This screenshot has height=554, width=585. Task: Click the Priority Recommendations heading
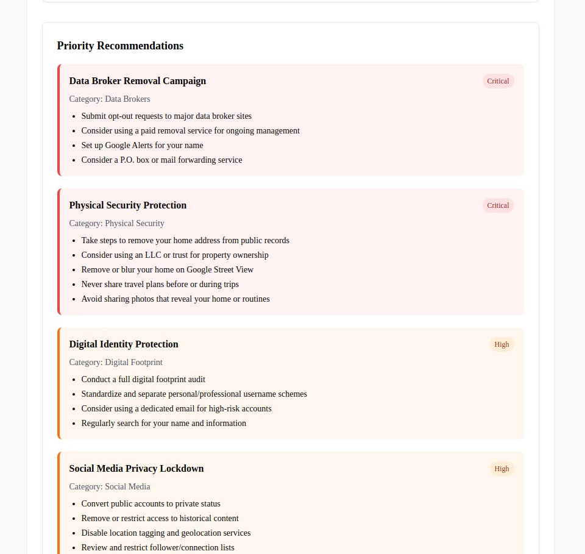120,46
